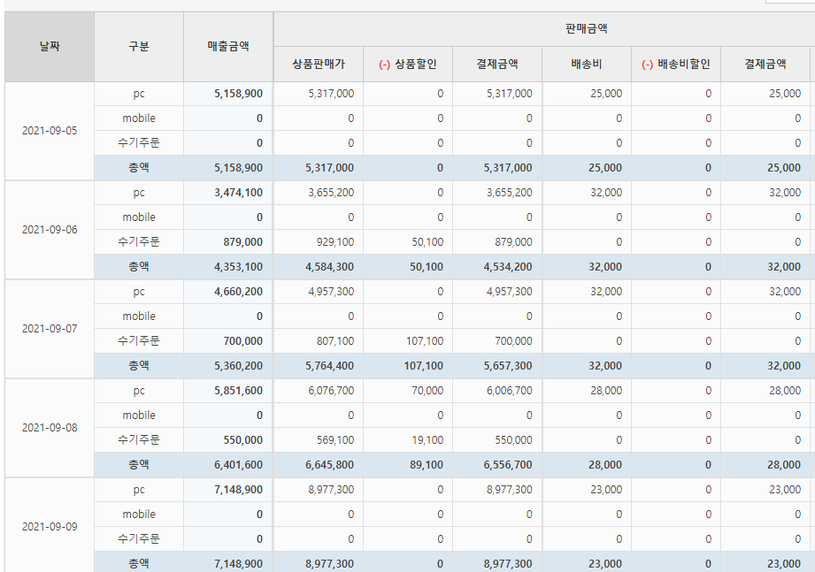The image size is (815, 572).
Task: Click 수기주문 row 879,000 매출금액 for 2021-09-06
Action: pos(242,242)
